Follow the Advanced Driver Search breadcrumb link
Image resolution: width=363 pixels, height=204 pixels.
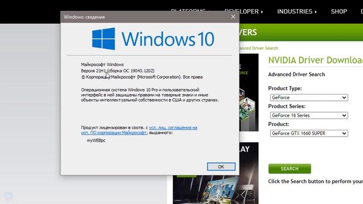click(x=259, y=48)
